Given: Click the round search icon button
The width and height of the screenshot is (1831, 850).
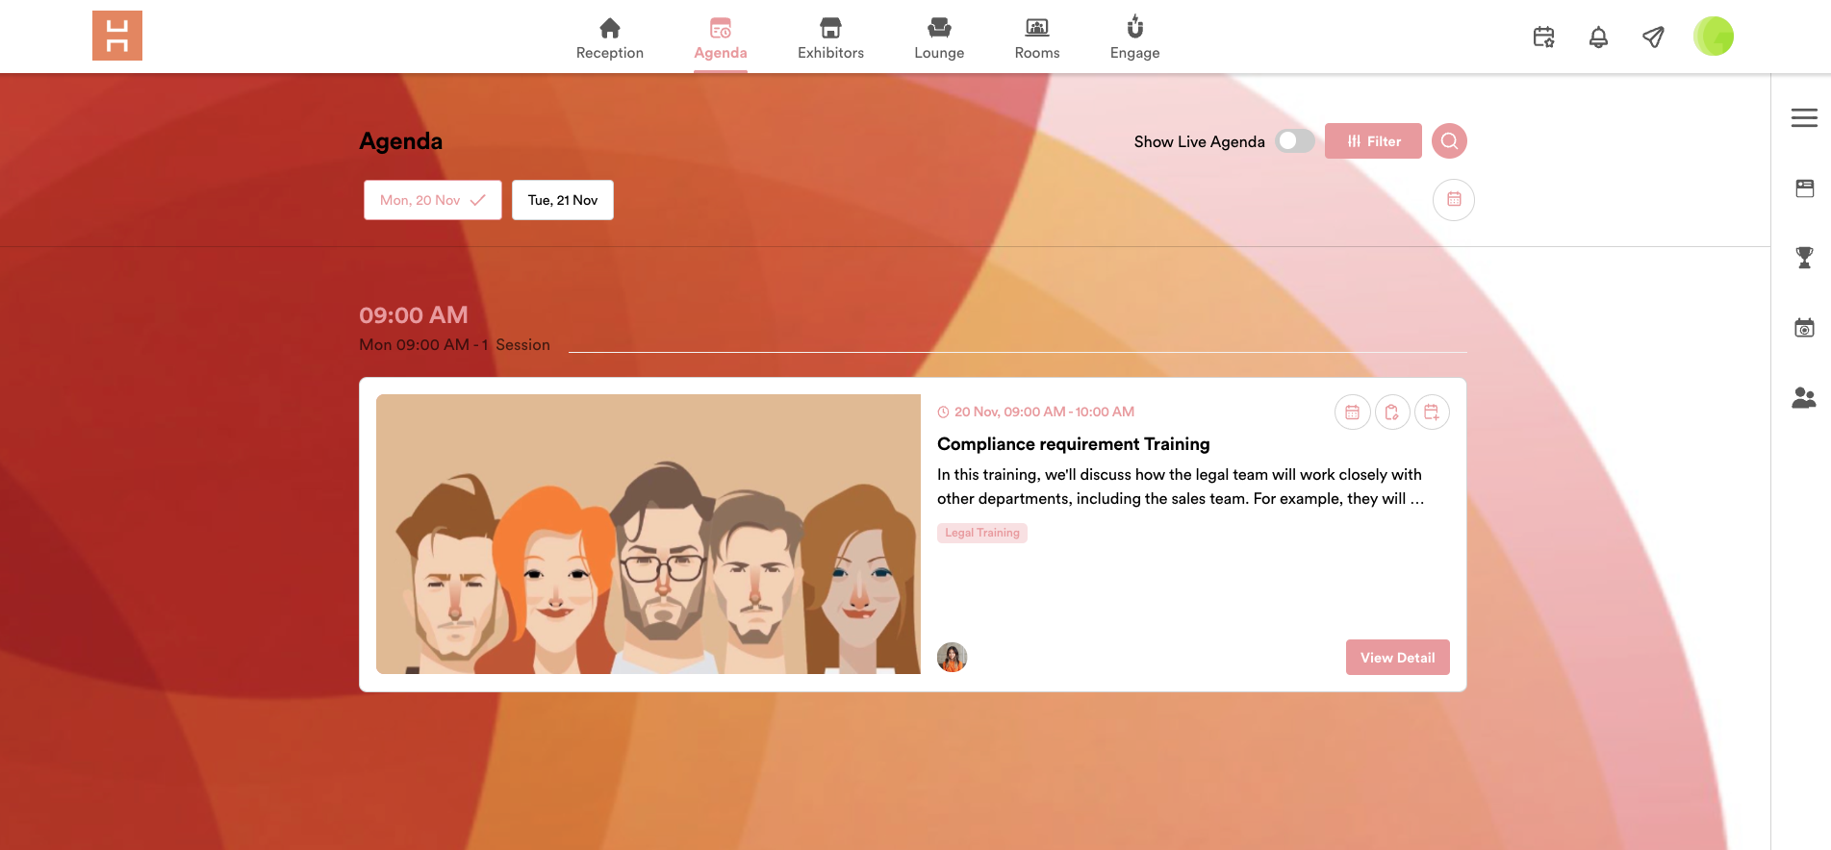Looking at the screenshot, I should [x=1449, y=141].
